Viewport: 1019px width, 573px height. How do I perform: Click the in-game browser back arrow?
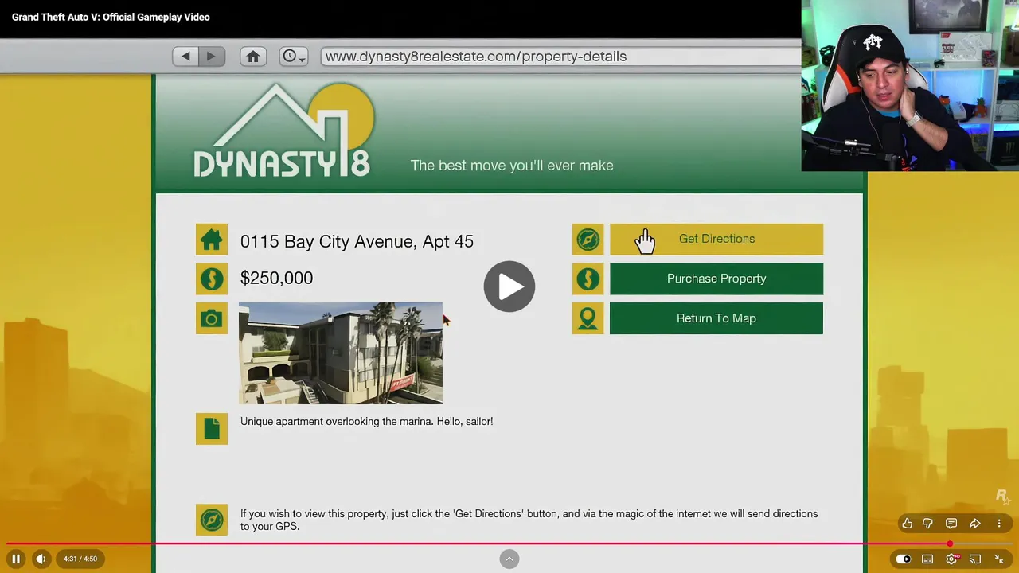coord(185,57)
